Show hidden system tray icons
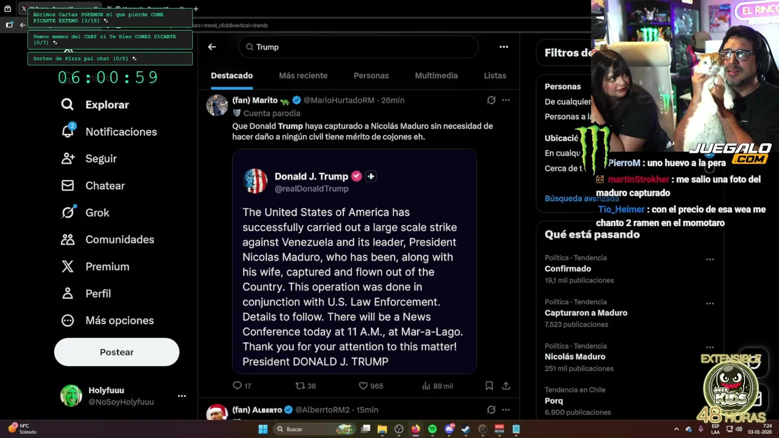779x438 pixels. point(676,429)
